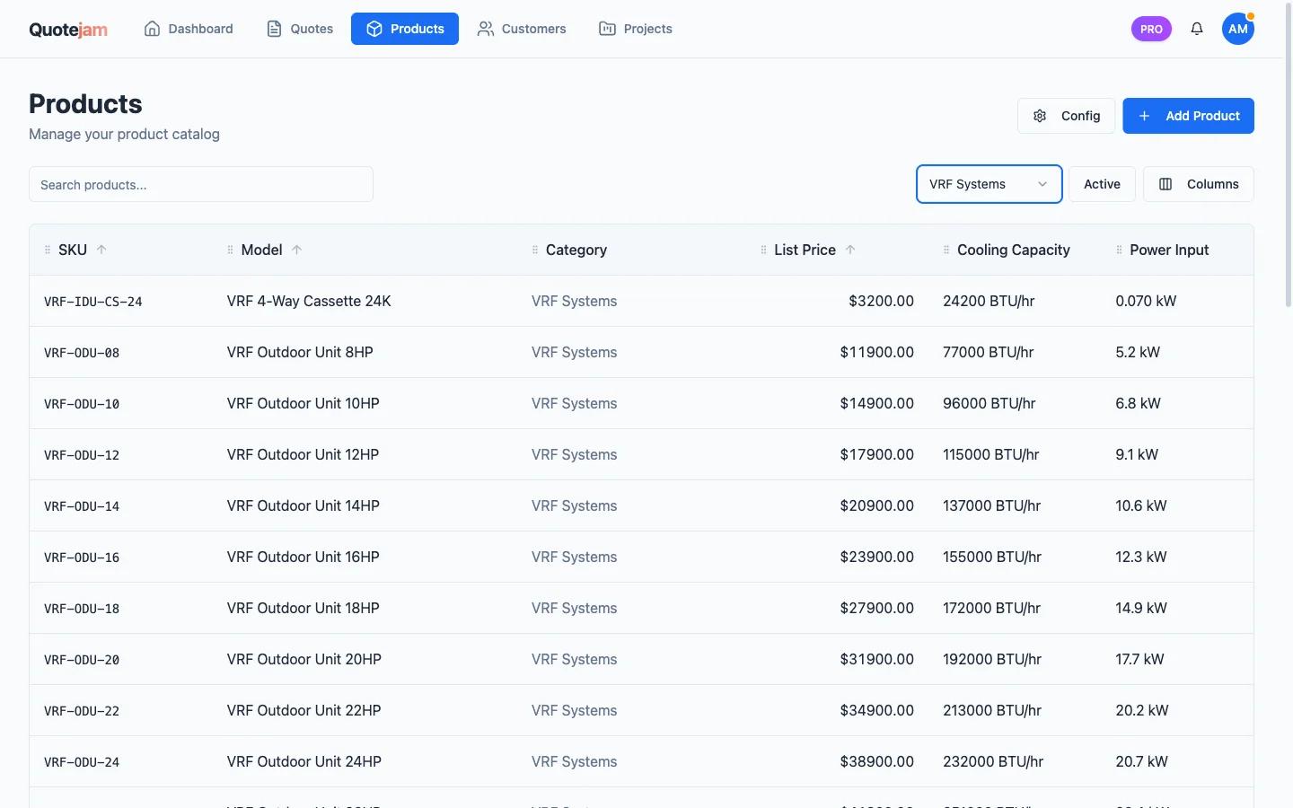Click the Add Product button
Image resolution: width=1293 pixels, height=808 pixels.
click(1188, 116)
